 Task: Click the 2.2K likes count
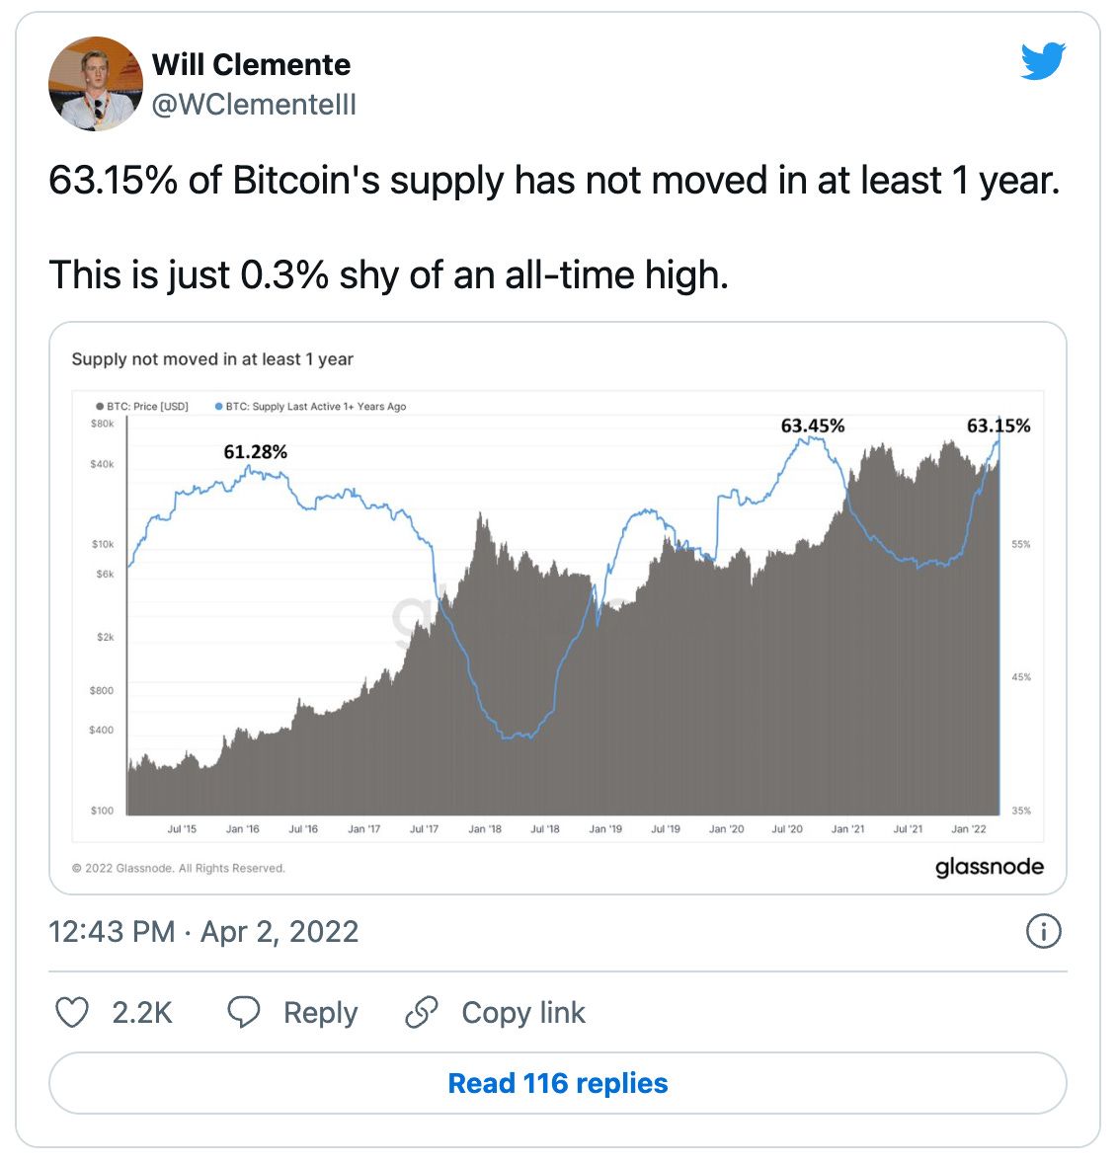pos(142,1013)
